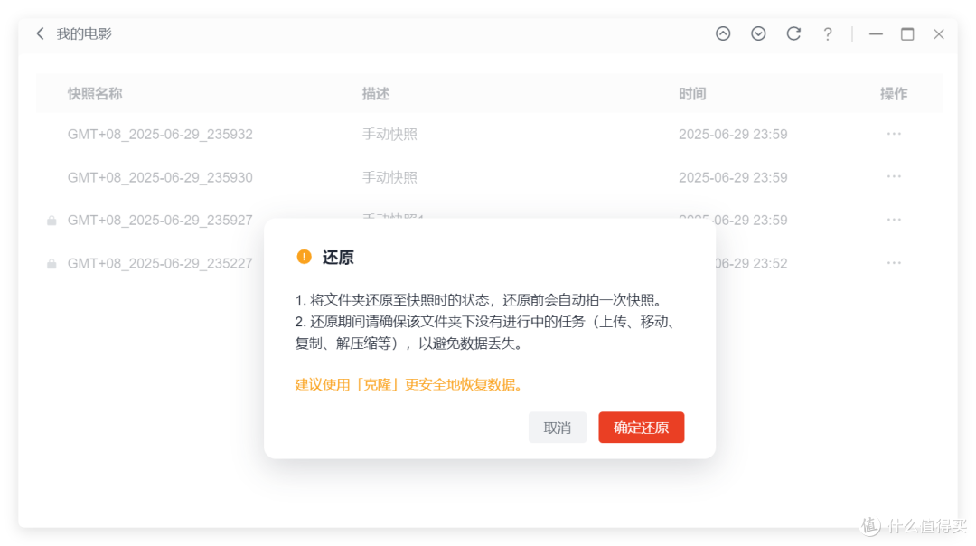Minimize the 我的电影 window

pyautogui.click(x=876, y=34)
